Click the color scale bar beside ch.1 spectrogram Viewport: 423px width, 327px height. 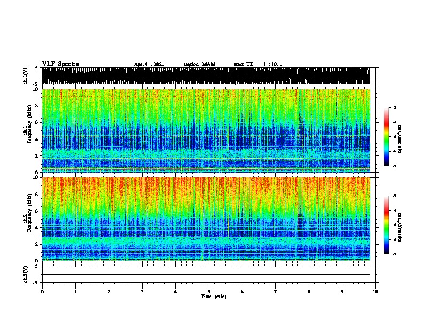click(387, 137)
